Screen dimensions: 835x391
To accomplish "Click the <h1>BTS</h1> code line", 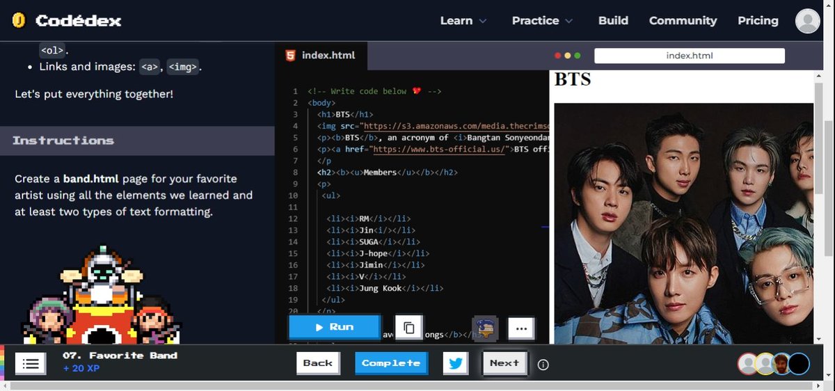I will click(x=345, y=115).
